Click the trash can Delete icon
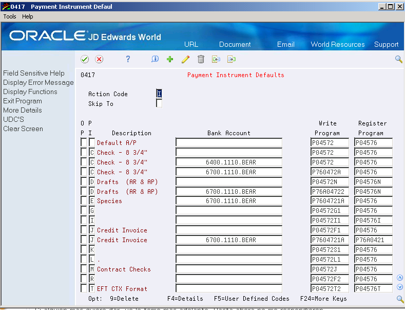Viewport: 405px width, 310px height. (201, 59)
